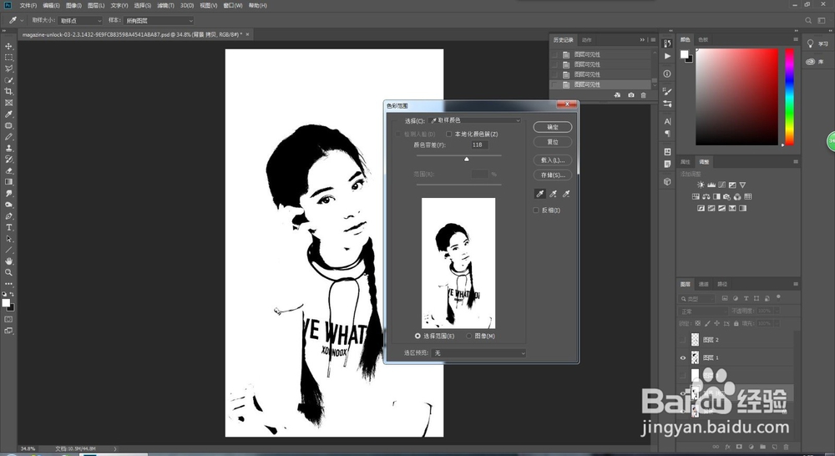
Task: Select the Brush tool
Action: 8,137
